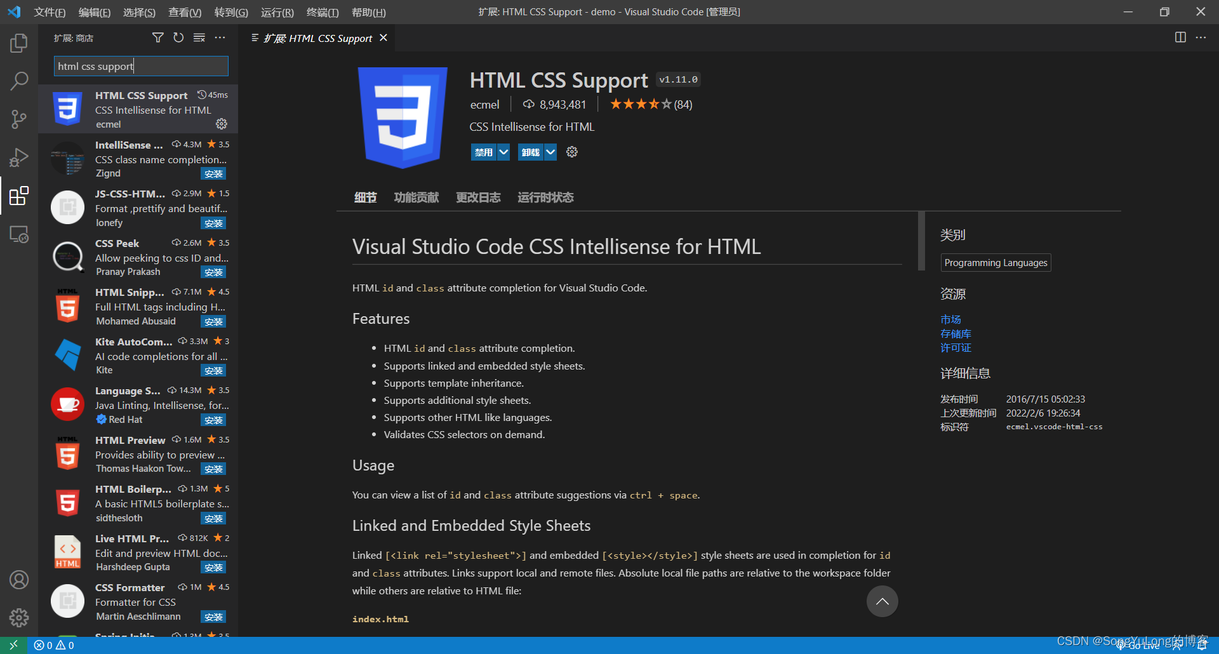Click the extension search input field
Screen dimensions: 1219x654
click(x=141, y=66)
